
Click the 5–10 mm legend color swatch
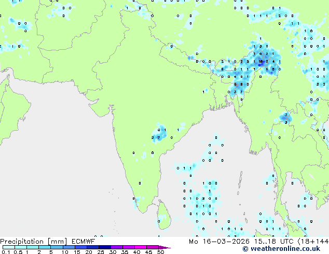[57, 247]
